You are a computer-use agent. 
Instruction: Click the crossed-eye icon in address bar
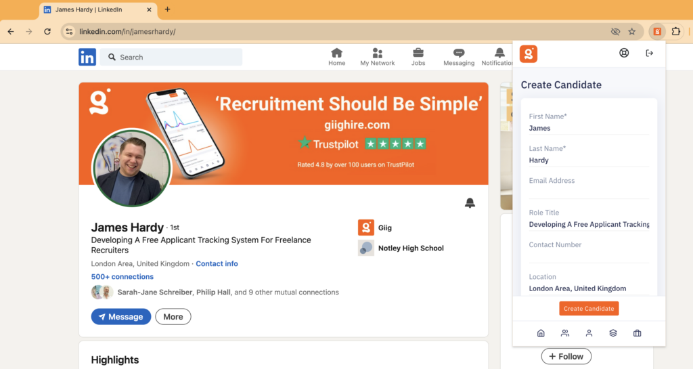click(x=615, y=31)
